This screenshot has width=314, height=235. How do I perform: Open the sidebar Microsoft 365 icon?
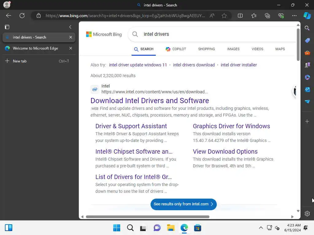tap(307, 77)
